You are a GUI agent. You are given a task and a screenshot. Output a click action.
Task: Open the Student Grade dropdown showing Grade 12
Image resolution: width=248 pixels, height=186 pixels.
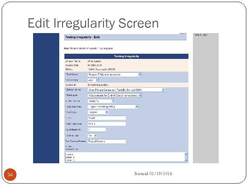click(101, 101)
